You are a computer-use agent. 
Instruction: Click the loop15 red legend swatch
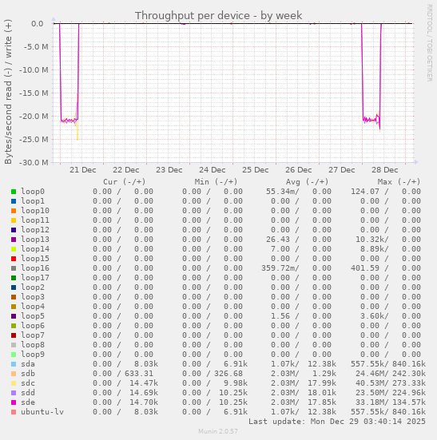14,259
